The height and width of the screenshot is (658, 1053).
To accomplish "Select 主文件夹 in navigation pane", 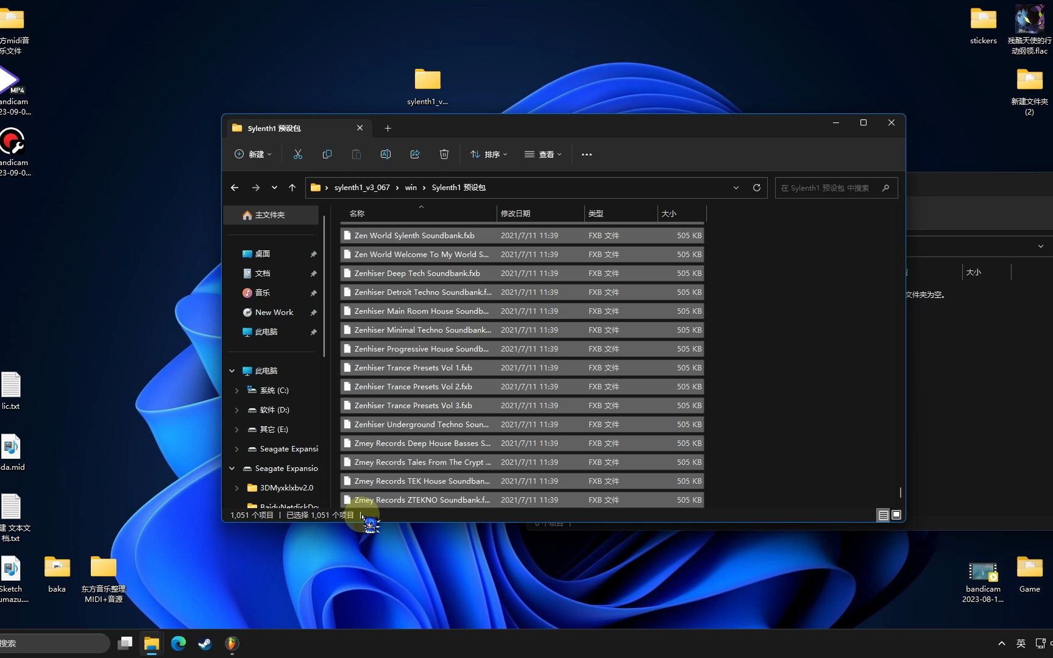I will click(x=271, y=215).
